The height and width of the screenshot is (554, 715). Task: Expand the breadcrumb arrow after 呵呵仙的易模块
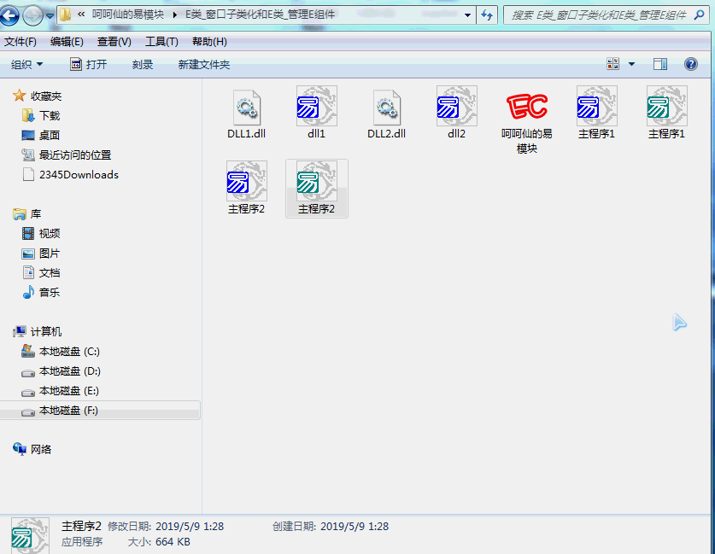coord(174,15)
